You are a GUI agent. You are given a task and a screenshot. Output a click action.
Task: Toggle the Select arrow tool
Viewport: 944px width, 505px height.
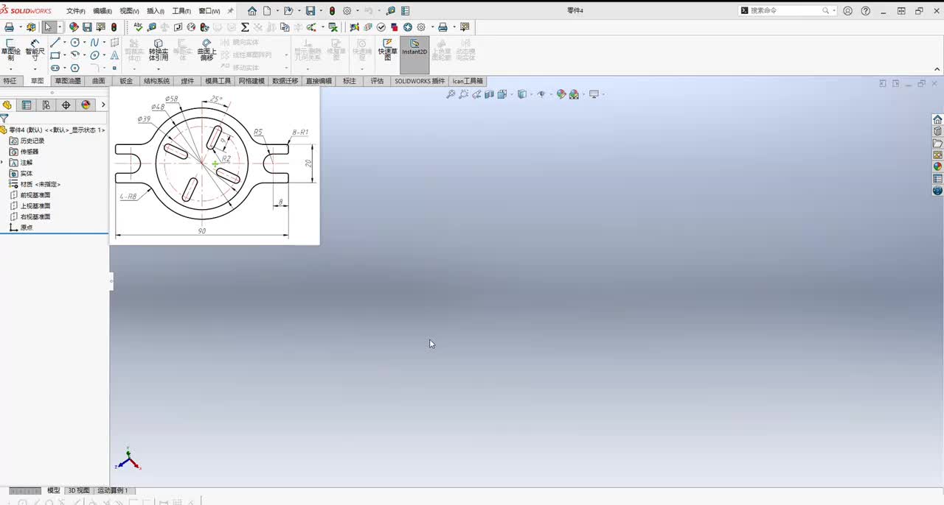[48, 27]
